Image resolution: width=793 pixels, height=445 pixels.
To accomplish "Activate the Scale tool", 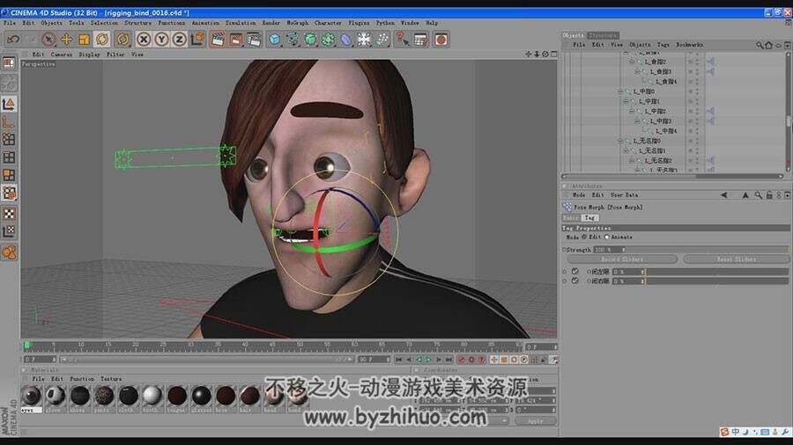I will pos(84,39).
